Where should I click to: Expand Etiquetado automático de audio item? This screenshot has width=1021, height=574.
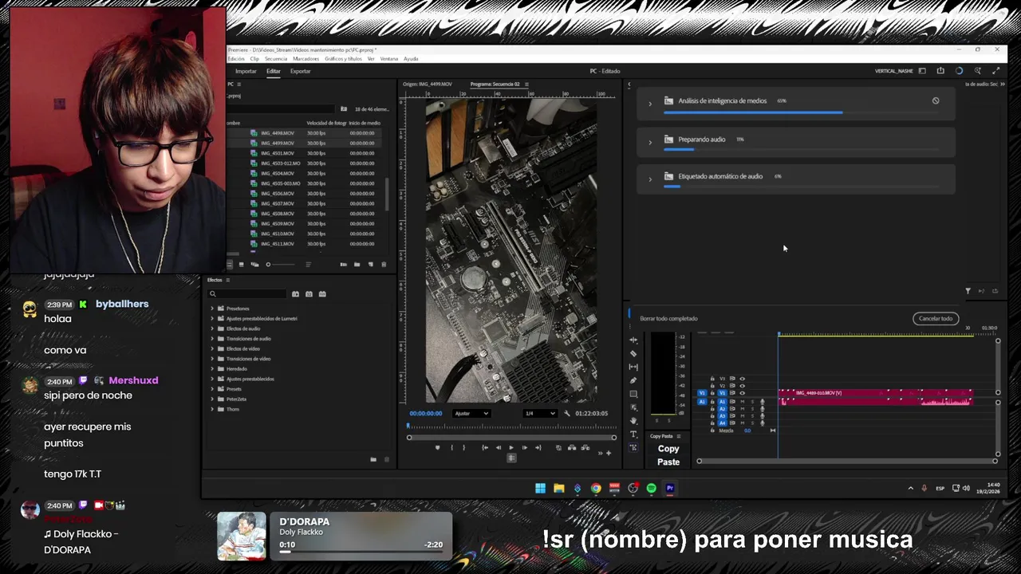click(x=650, y=179)
